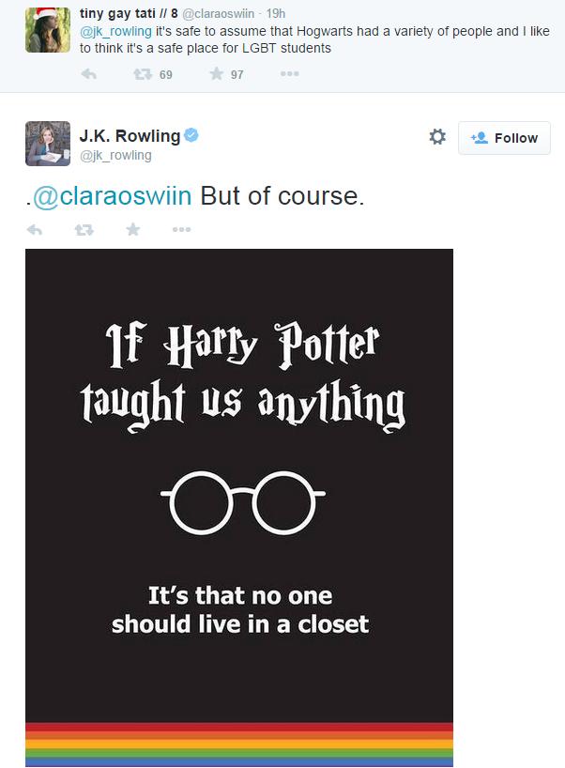The image size is (565, 768).
Task: Open more options on claraoswiin's tweet
Action: pos(289,74)
